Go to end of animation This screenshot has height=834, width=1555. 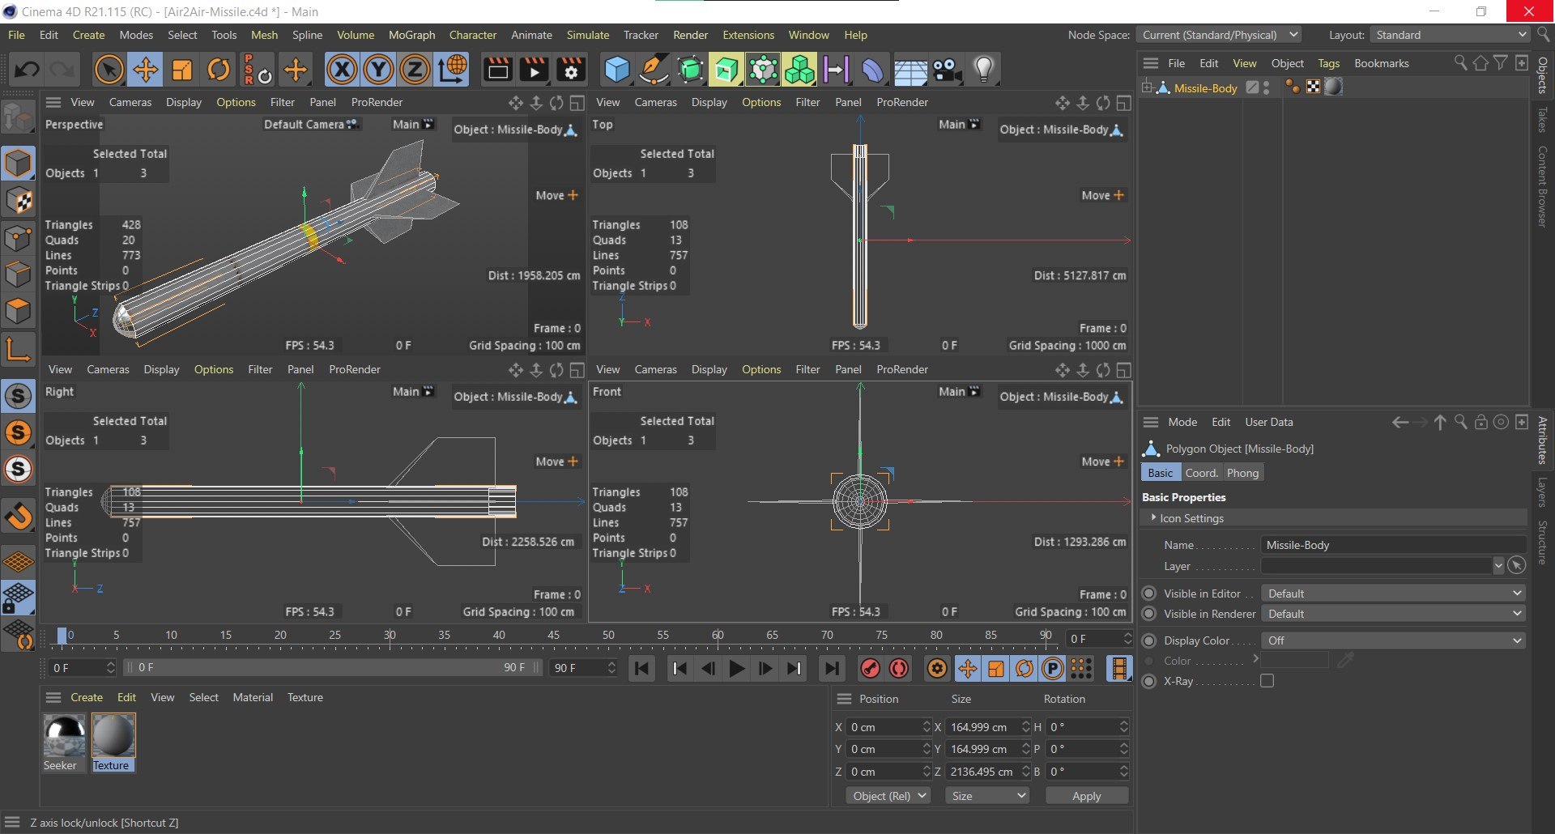tap(832, 669)
